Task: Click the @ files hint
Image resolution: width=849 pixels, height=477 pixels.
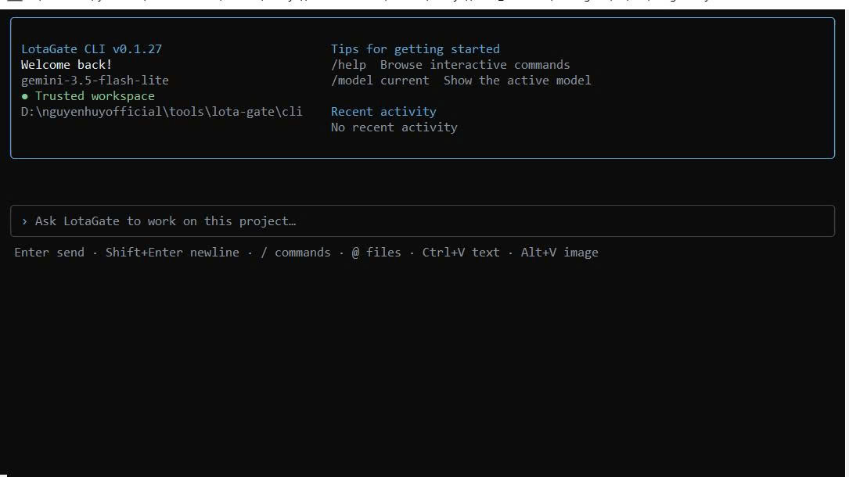Action: coord(376,253)
